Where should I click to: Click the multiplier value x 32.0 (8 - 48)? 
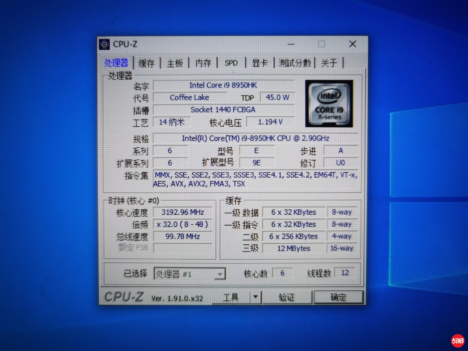click(x=183, y=224)
